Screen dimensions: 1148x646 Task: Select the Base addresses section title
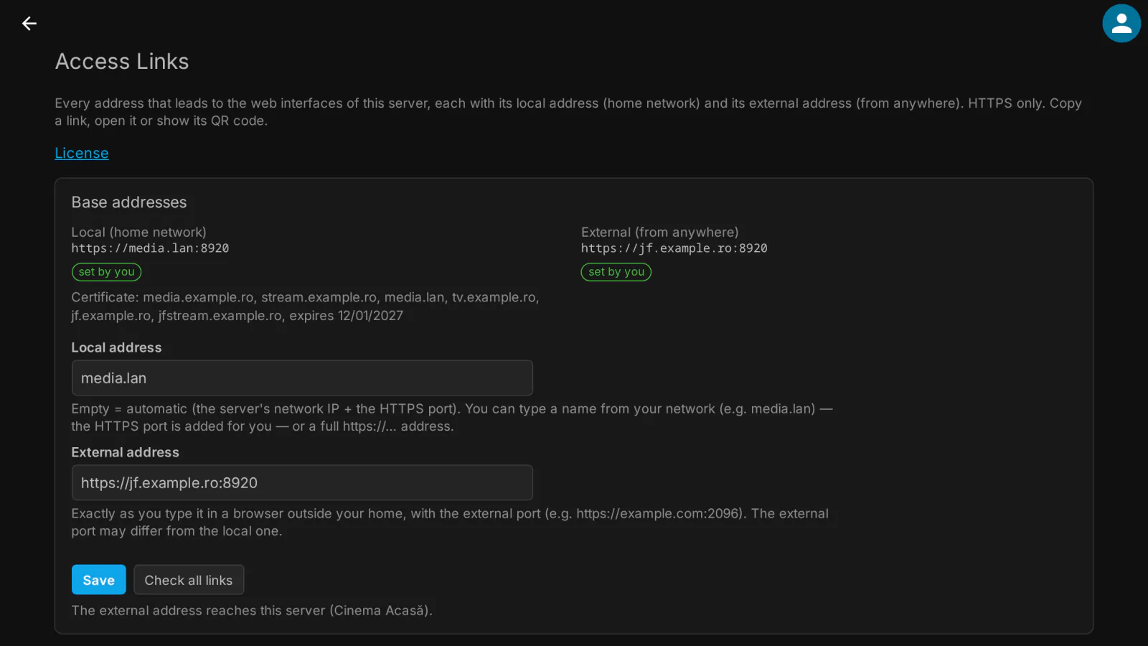pos(129,202)
